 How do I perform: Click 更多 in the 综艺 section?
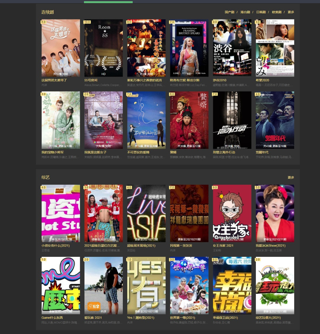click(291, 178)
